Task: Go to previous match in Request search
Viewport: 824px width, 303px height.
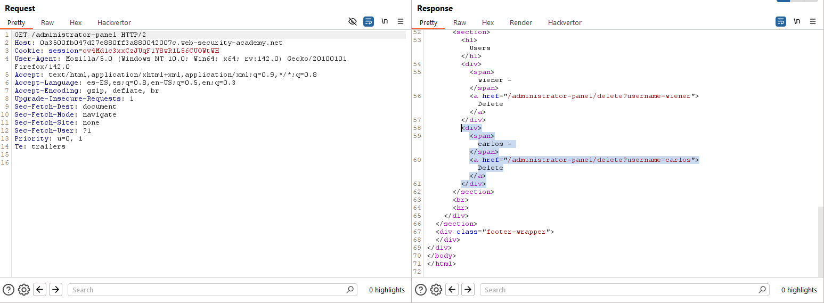Action: tap(39, 290)
